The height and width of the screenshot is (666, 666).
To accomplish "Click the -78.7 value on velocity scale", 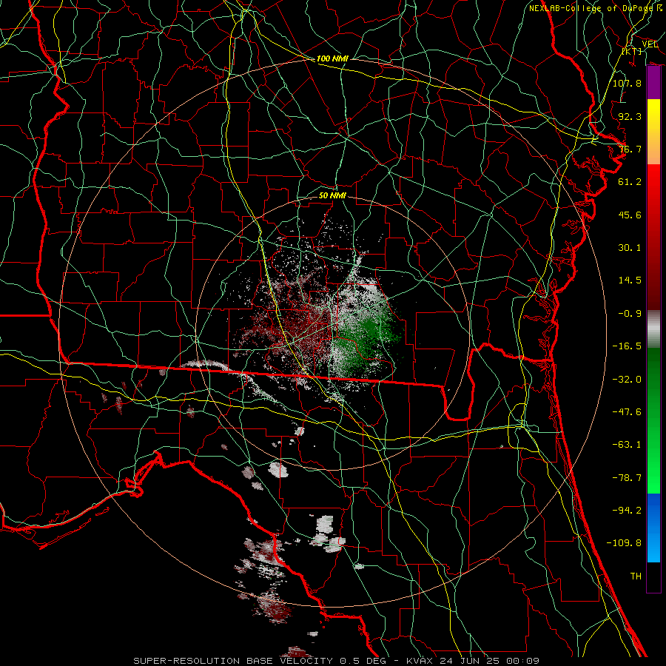I will pyautogui.click(x=627, y=478).
